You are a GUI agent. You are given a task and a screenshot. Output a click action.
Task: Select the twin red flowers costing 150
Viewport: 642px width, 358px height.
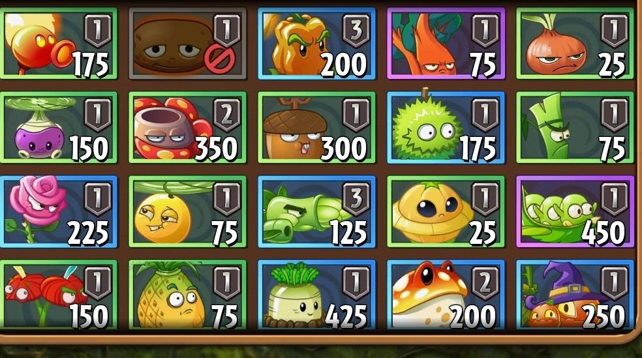pyautogui.click(x=58, y=295)
